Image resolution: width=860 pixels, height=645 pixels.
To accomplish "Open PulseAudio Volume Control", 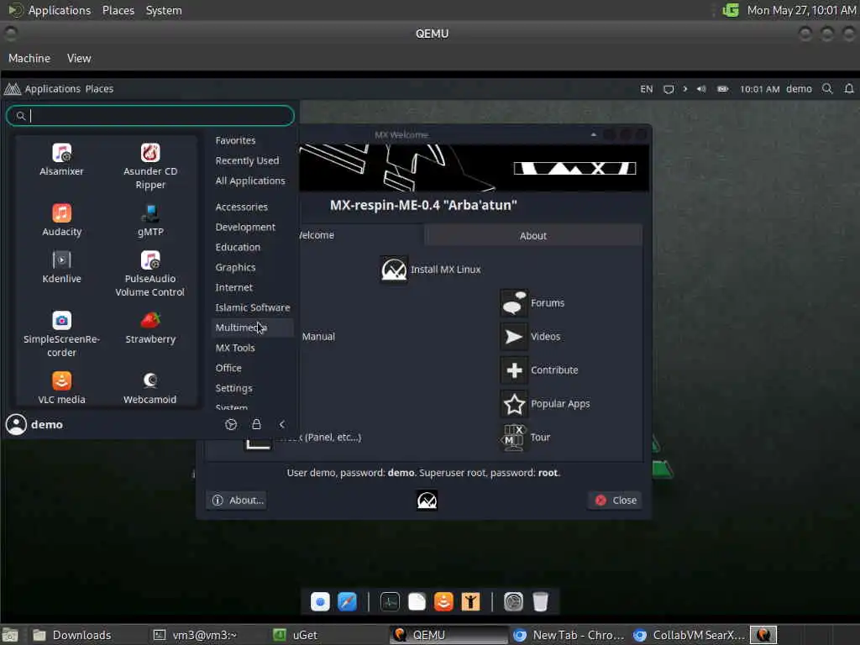I will click(x=150, y=274).
